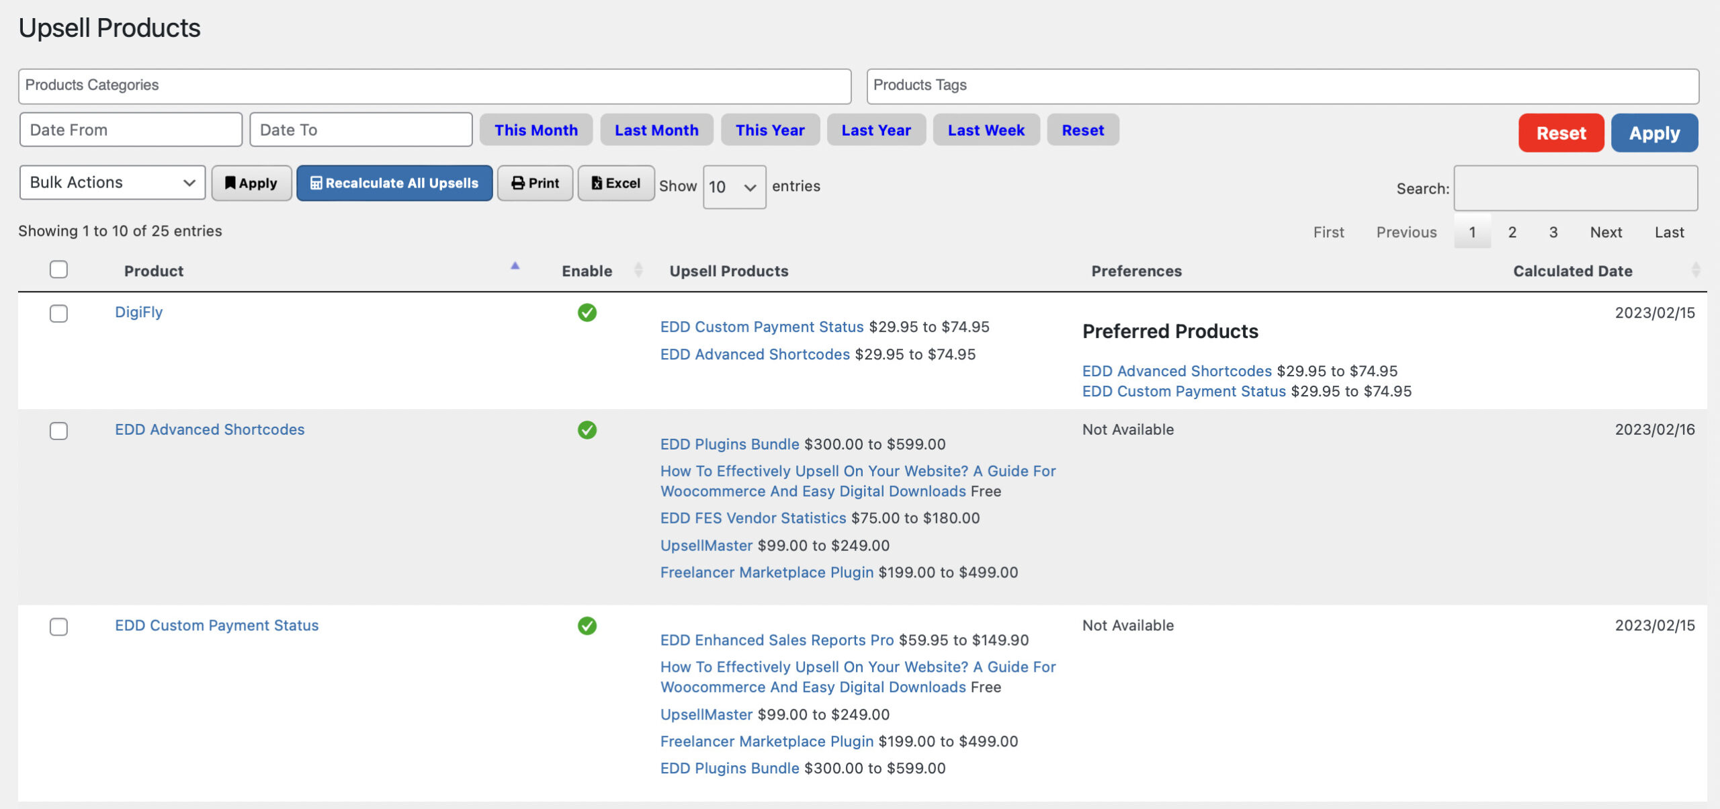Open the Bulk Actions dropdown
The image size is (1720, 809).
(112, 183)
